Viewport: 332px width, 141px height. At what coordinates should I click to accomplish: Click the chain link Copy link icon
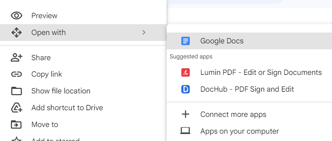17,74
